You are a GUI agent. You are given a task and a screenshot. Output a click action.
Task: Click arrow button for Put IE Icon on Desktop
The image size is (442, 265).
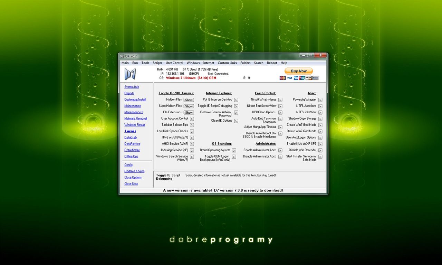pos(236,100)
